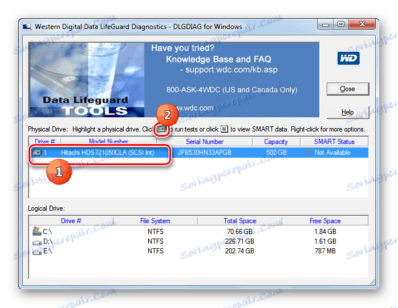Viewport: 398px width, 308px height.
Task: Maximize the DLGDIAG window
Action: pos(341,24)
